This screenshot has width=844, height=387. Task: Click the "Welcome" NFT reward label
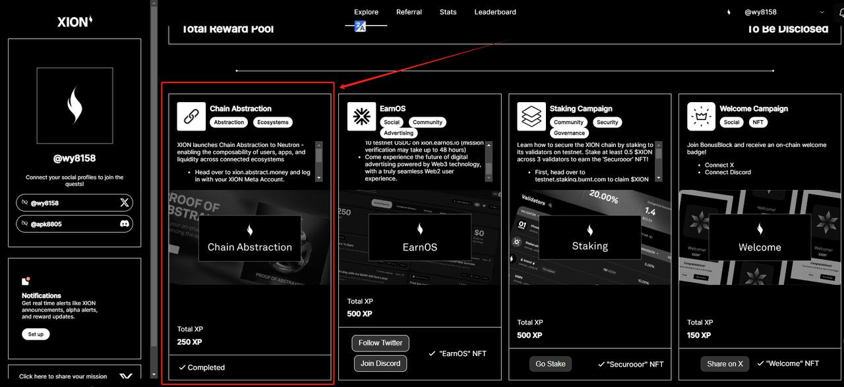[788, 363]
